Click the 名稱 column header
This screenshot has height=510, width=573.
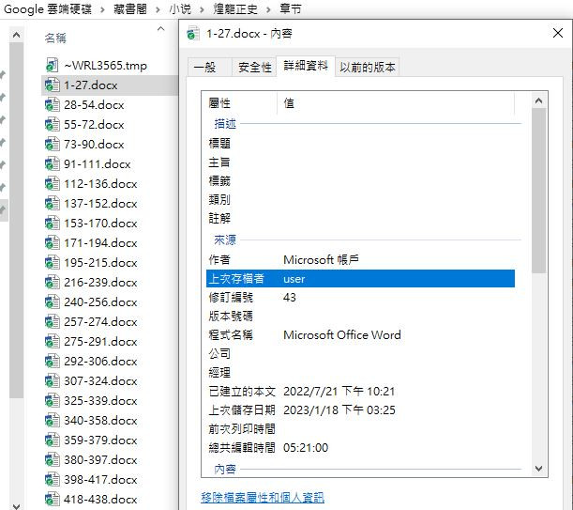pos(55,38)
